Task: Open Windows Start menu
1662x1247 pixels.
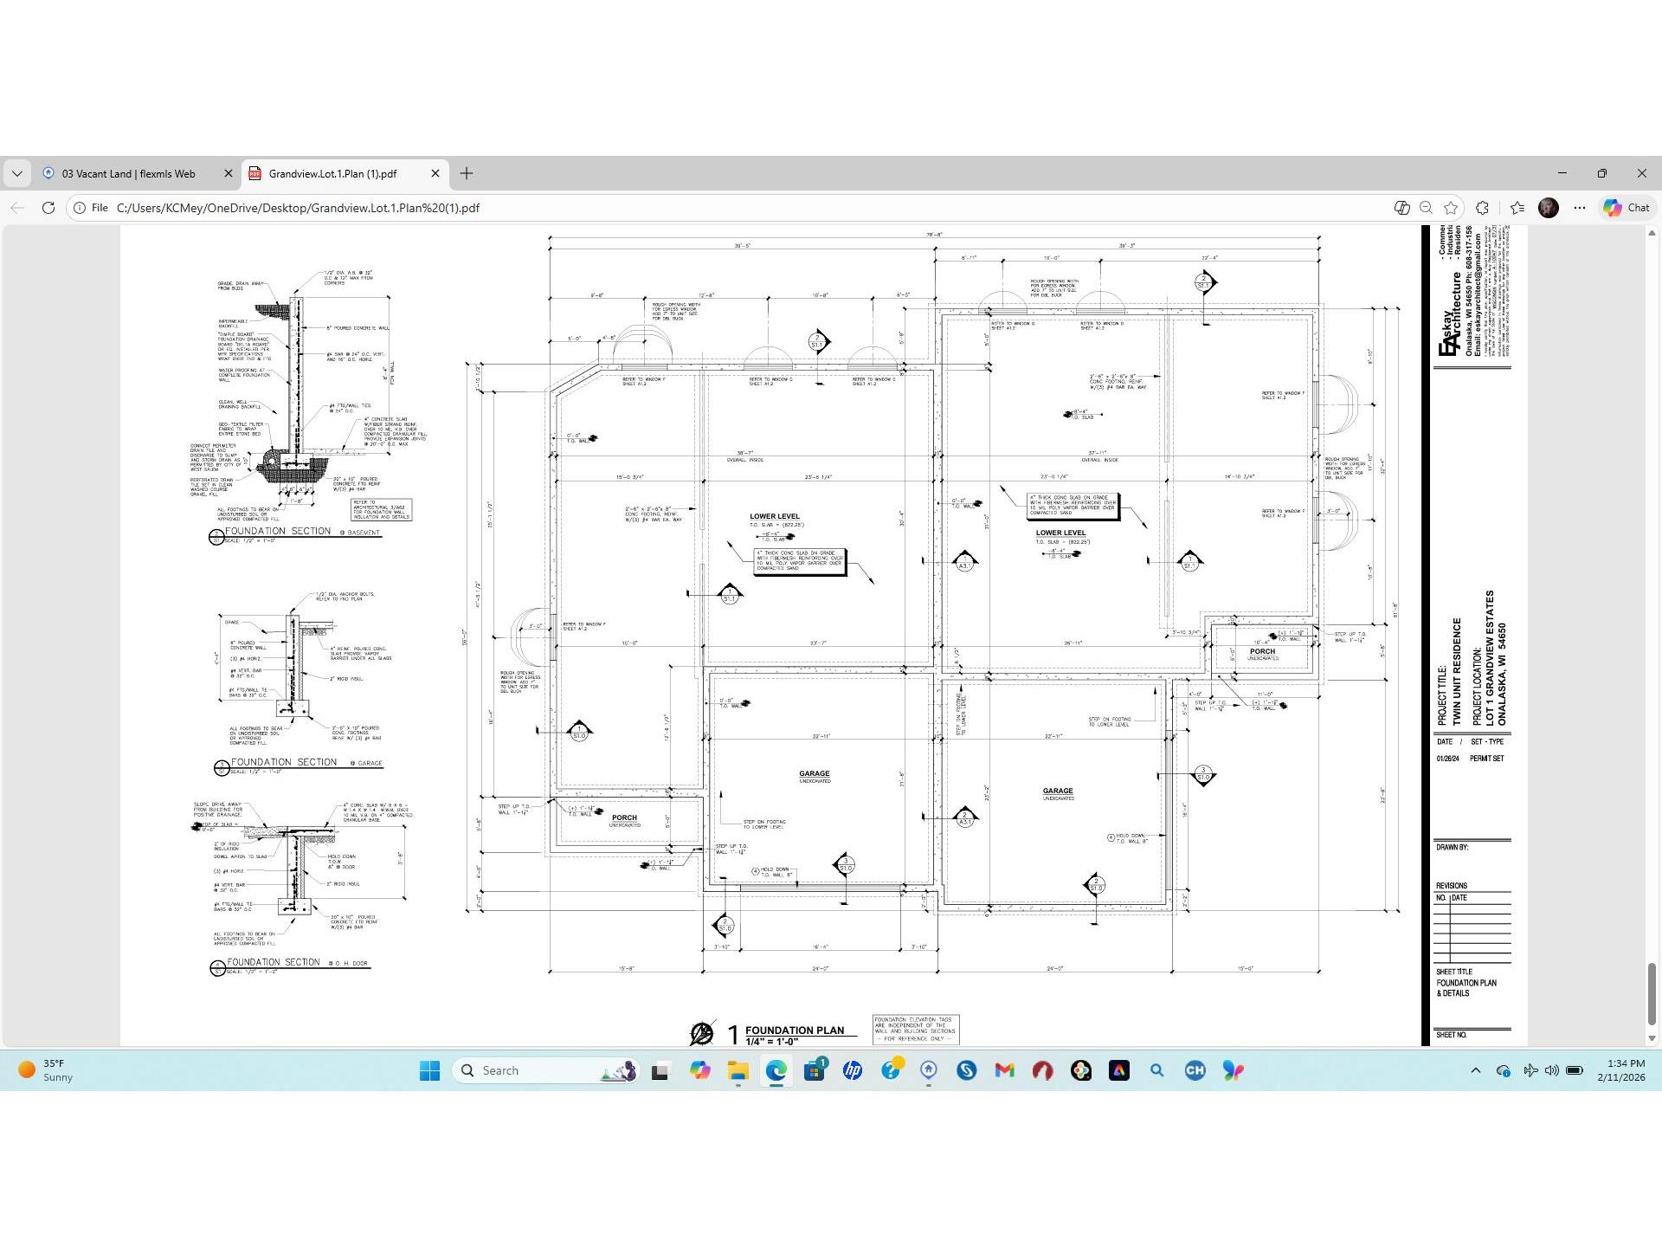Action: pyautogui.click(x=429, y=1070)
